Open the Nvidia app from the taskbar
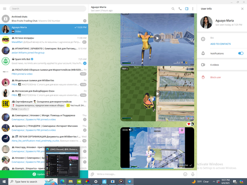Screen dimensions: 247x185 (x=79, y=182)
